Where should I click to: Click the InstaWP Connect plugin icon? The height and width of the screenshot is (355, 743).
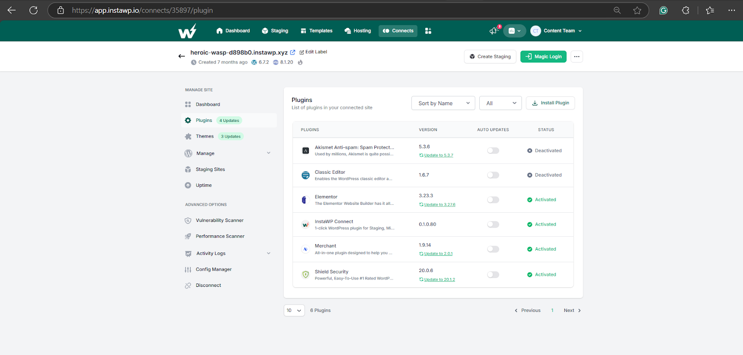coord(306,224)
